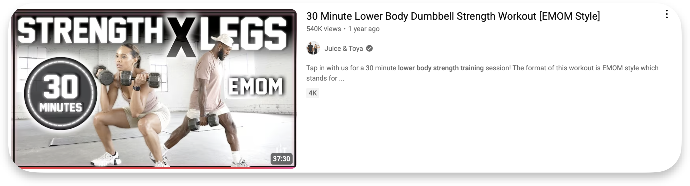Click the video description snippet text
This screenshot has height=186, width=690.
[x=482, y=73]
